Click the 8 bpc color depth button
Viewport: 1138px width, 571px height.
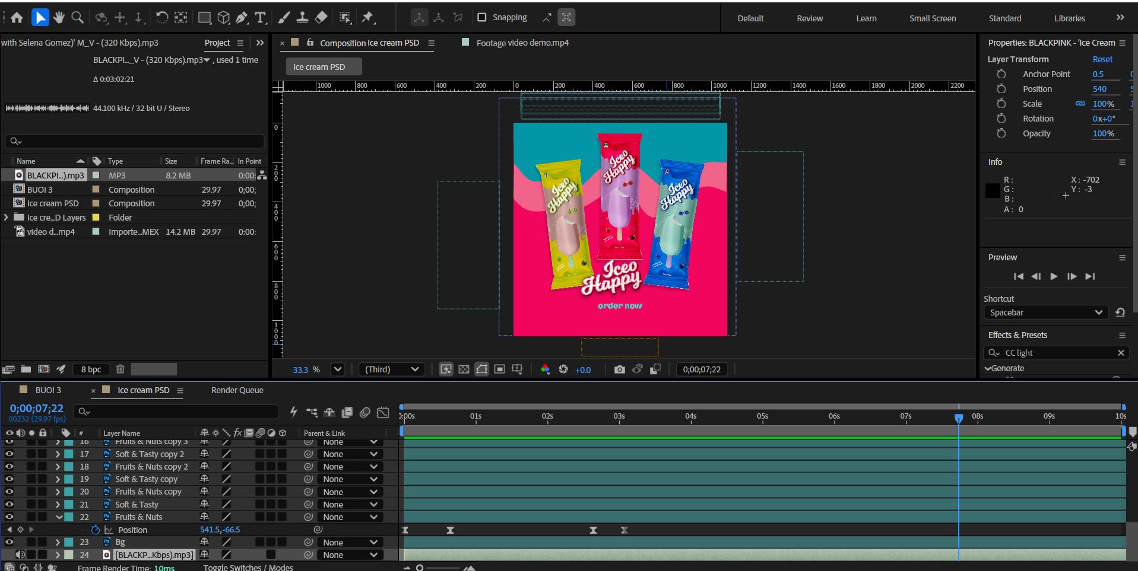tap(91, 369)
